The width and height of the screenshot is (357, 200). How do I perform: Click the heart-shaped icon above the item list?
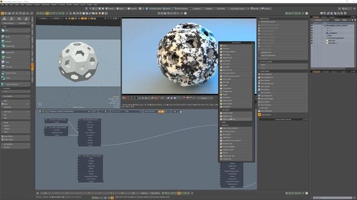(321, 13)
